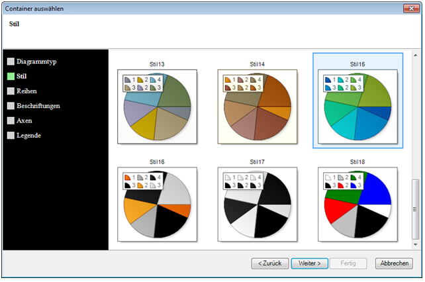
Task: Close the Container auswählen dialog
Action: [x=410, y=7]
